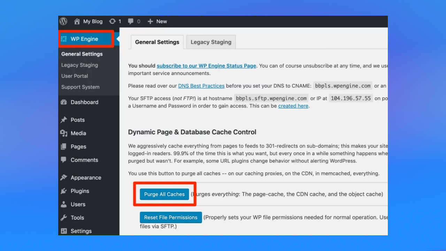Click the comments count 0 in admin bar
Screen dimensions: 446x251
139,21
